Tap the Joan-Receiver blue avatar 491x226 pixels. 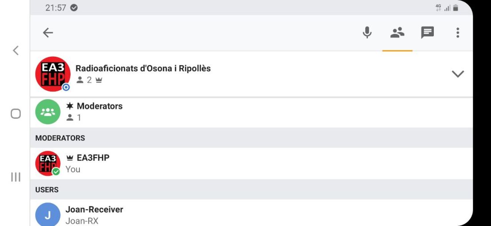47,214
